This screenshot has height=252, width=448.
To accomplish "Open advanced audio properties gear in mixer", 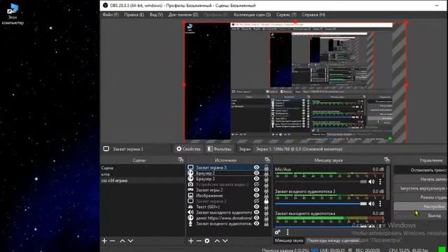I will (277, 232).
